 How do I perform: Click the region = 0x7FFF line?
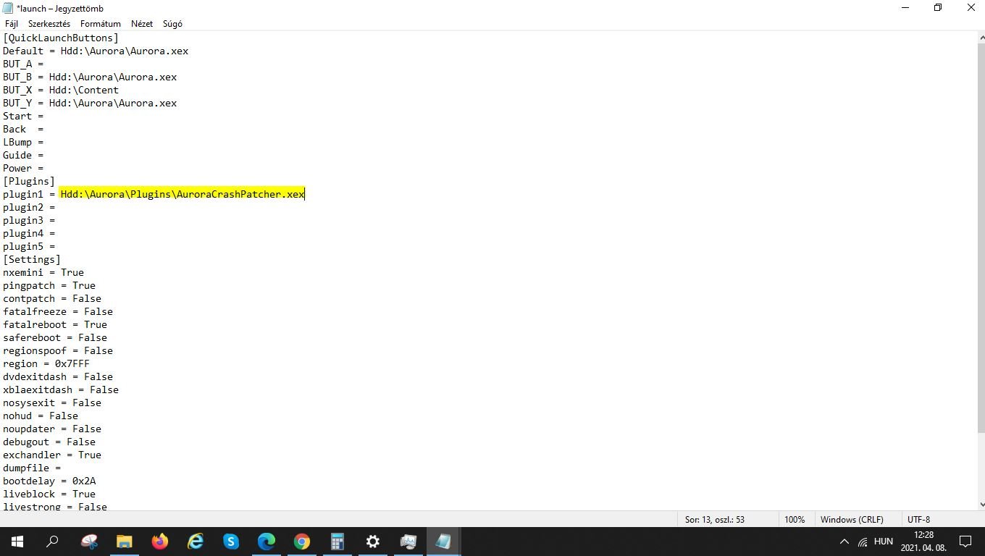pyautogui.click(x=46, y=363)
